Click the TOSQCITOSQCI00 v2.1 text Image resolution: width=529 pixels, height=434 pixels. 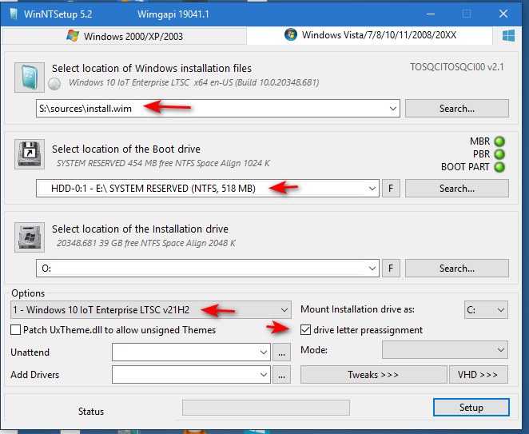(457, 67)
